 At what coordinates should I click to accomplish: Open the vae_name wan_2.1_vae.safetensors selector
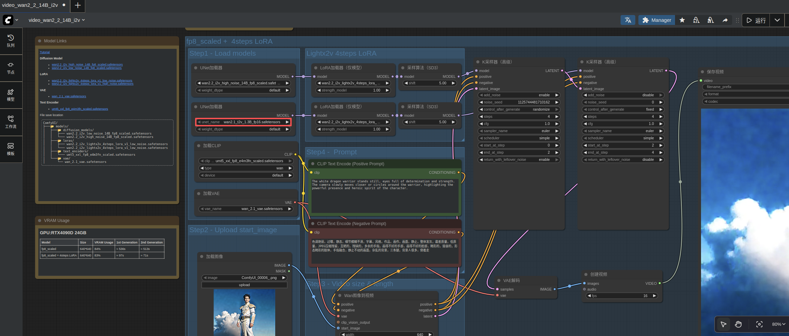[246, 209]
